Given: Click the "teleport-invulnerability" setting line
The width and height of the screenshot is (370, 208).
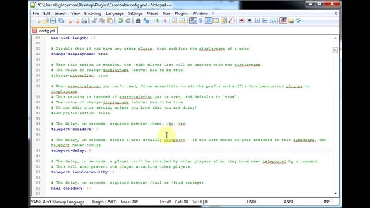Looking at the screenshot, I should 83,172.
